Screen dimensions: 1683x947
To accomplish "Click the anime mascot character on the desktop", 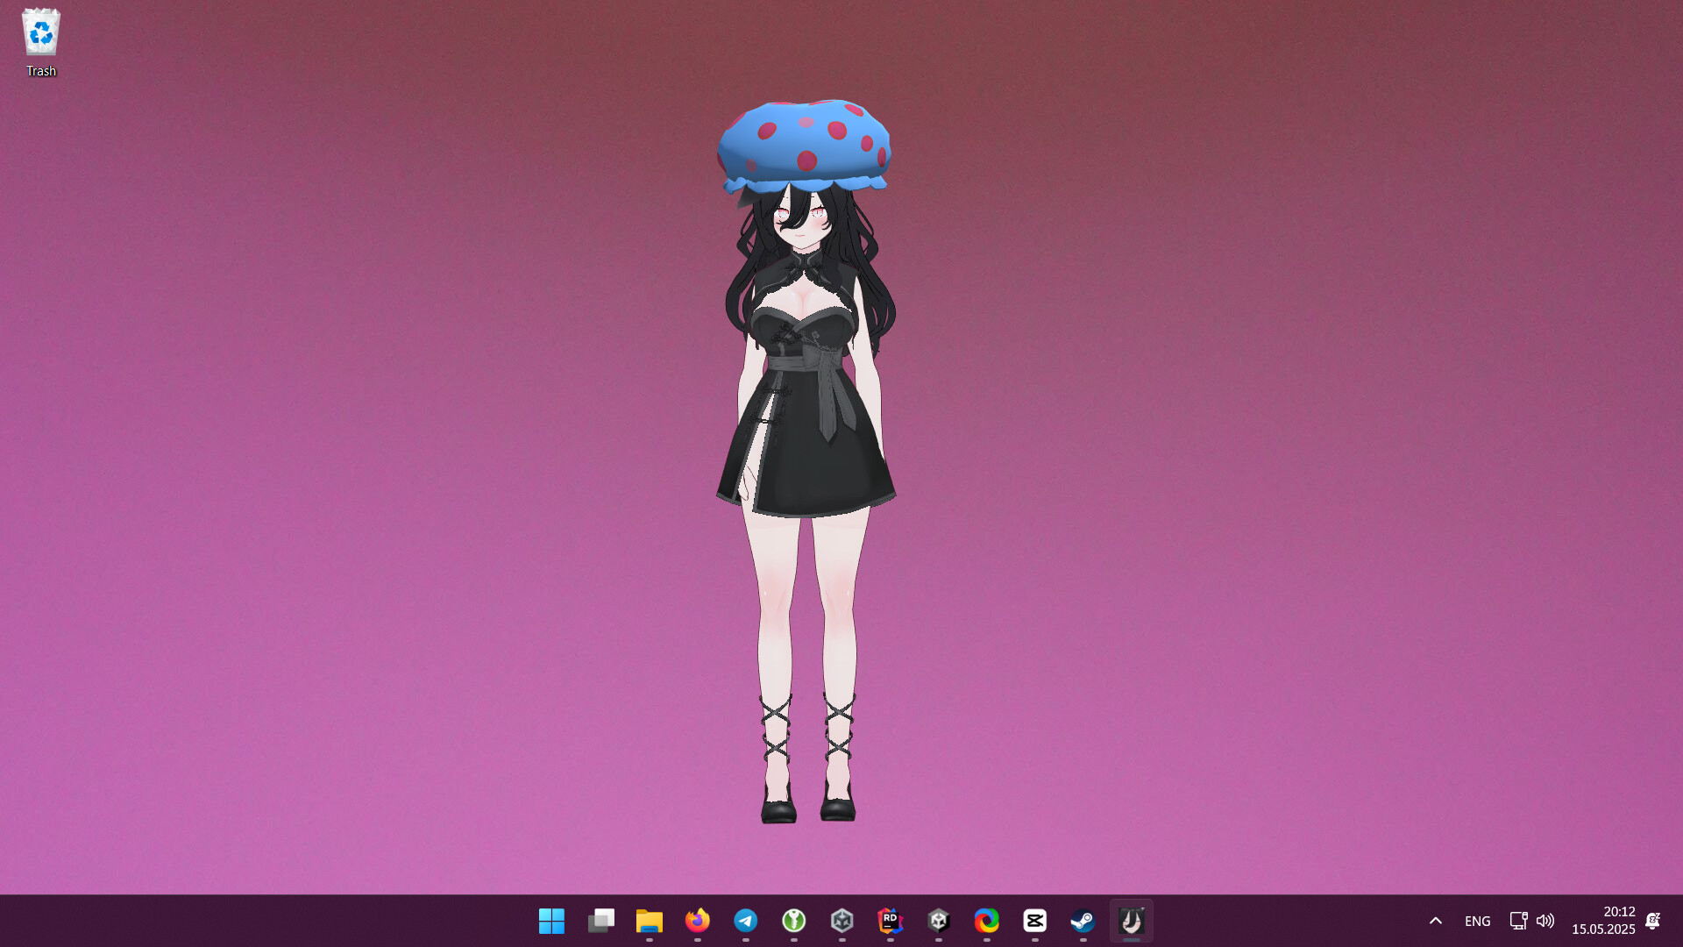I will pyautogui.click(x=805, y=395).
